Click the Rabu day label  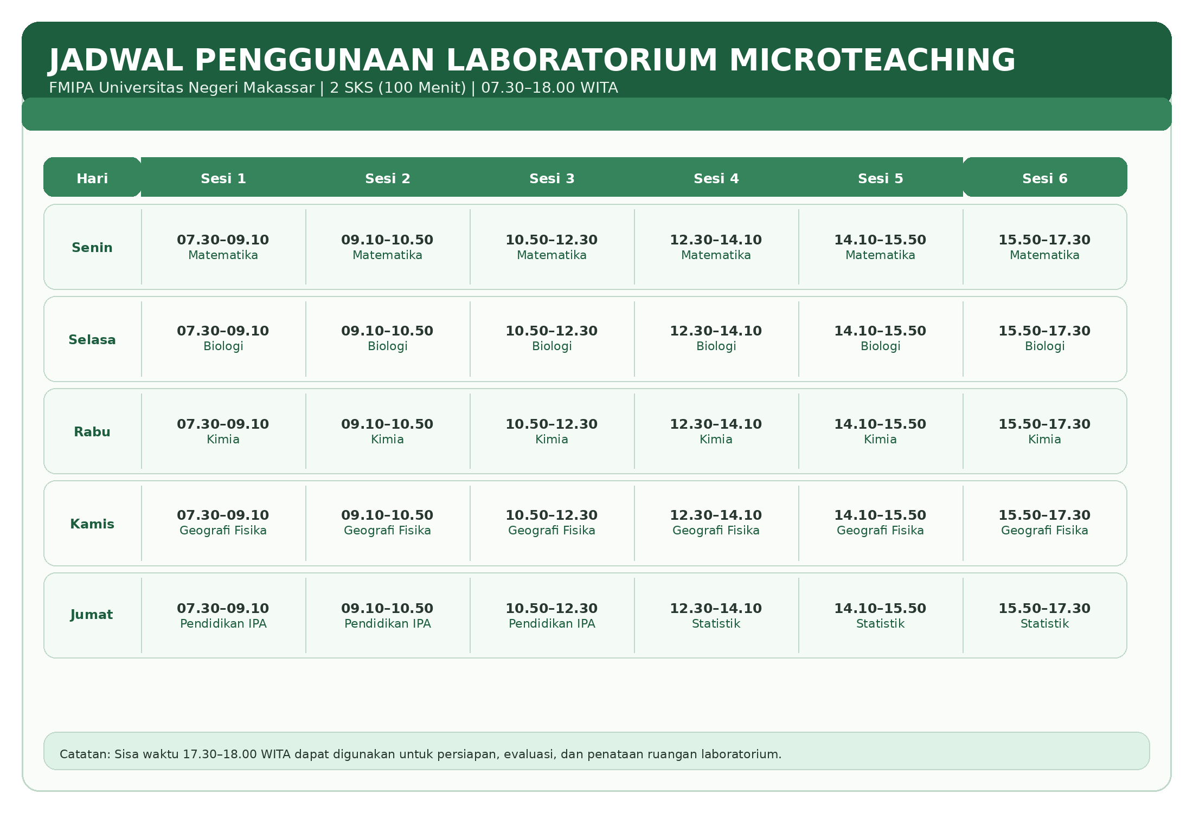click(92, 431)
